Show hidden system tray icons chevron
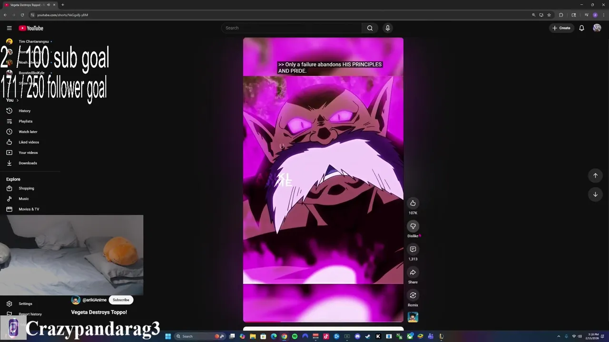Image resolution: width=609 pixels, height=342 pixels. [559, 336]
